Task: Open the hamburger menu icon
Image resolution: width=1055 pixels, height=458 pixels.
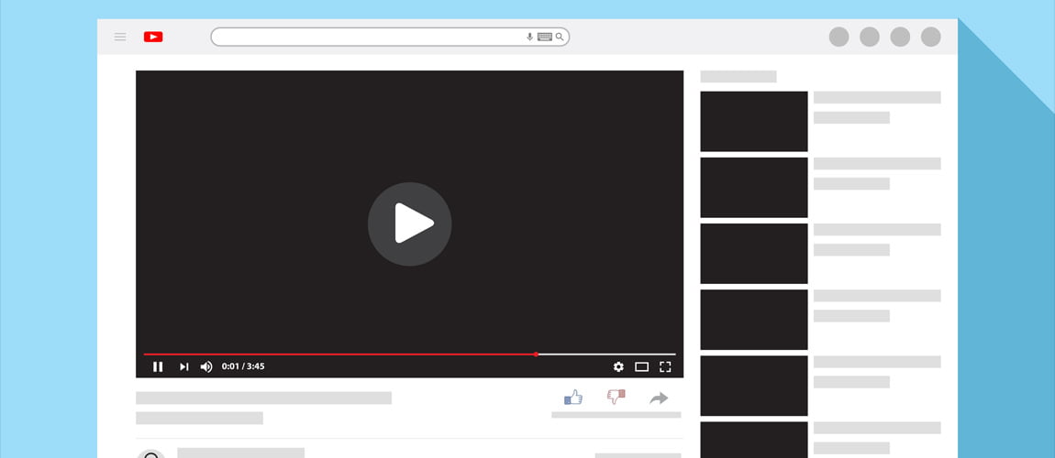Action: click(x=120, y=37)
